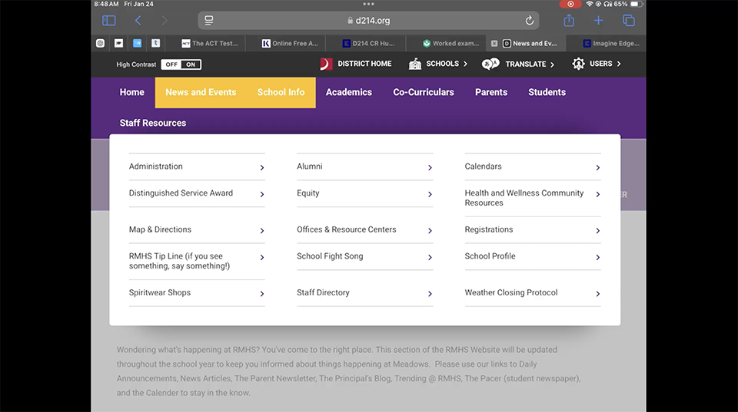Click the Schools building icon
This screenshot has height=412, width=738.
tap(414, 64)
